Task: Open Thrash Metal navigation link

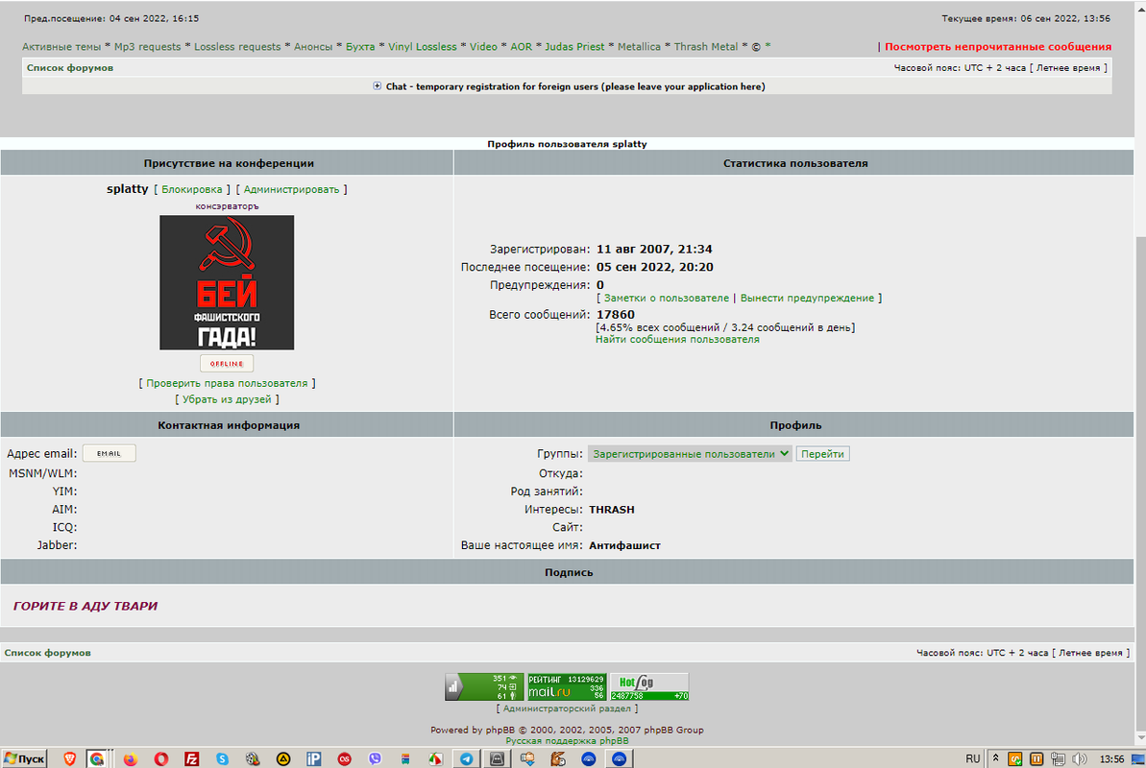Action: (705, 47)
